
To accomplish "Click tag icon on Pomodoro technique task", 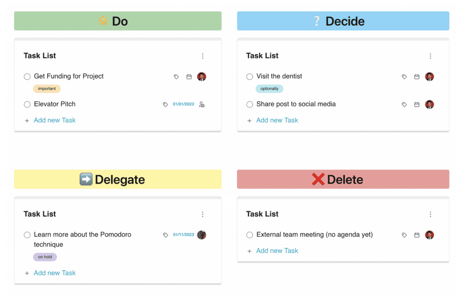I will (165, 235).
